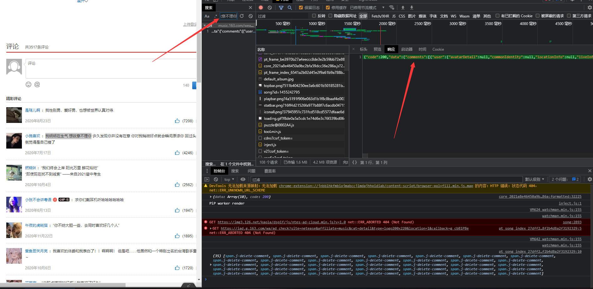Filter requests by 图片 type
Screen dimensions: 593x289
(412, 16)
